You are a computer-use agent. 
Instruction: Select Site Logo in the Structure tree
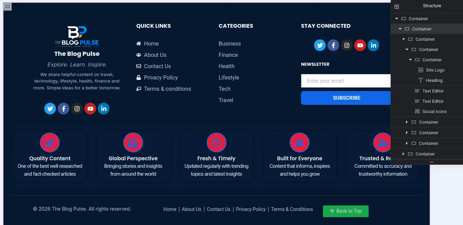[x=435, y=70]
